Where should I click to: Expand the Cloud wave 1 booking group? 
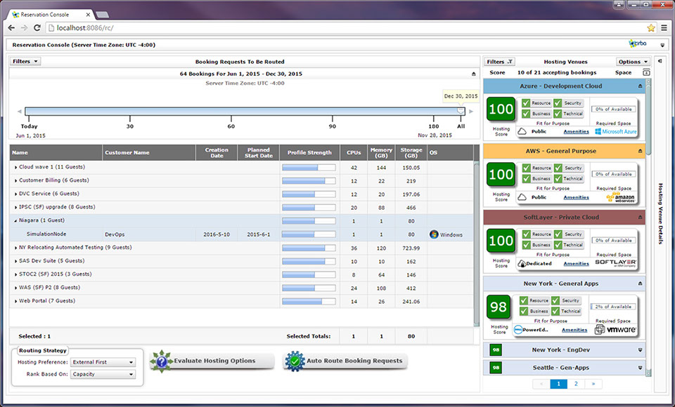coord(16,168)
